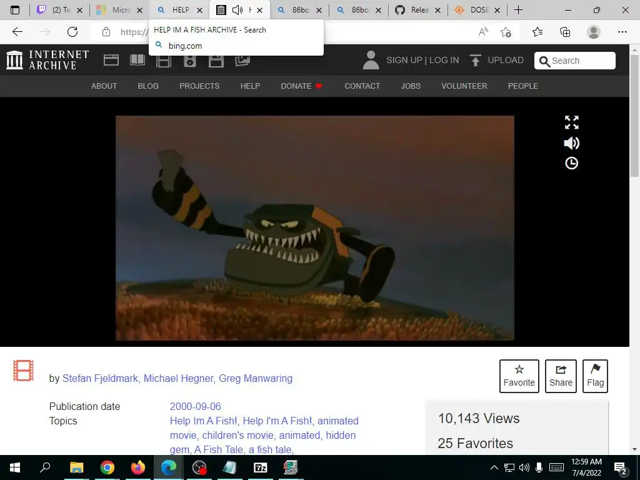Open the PROJECTS menu item
This screenshot has height=480, width=640.
click(199, 86)
